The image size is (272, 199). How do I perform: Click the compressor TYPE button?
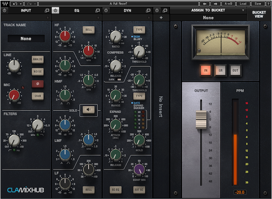point(139,30)
